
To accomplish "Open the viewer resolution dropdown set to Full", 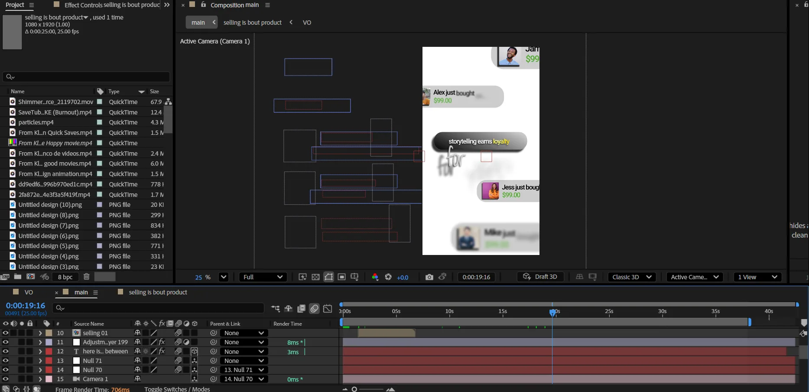I will 263,277.
